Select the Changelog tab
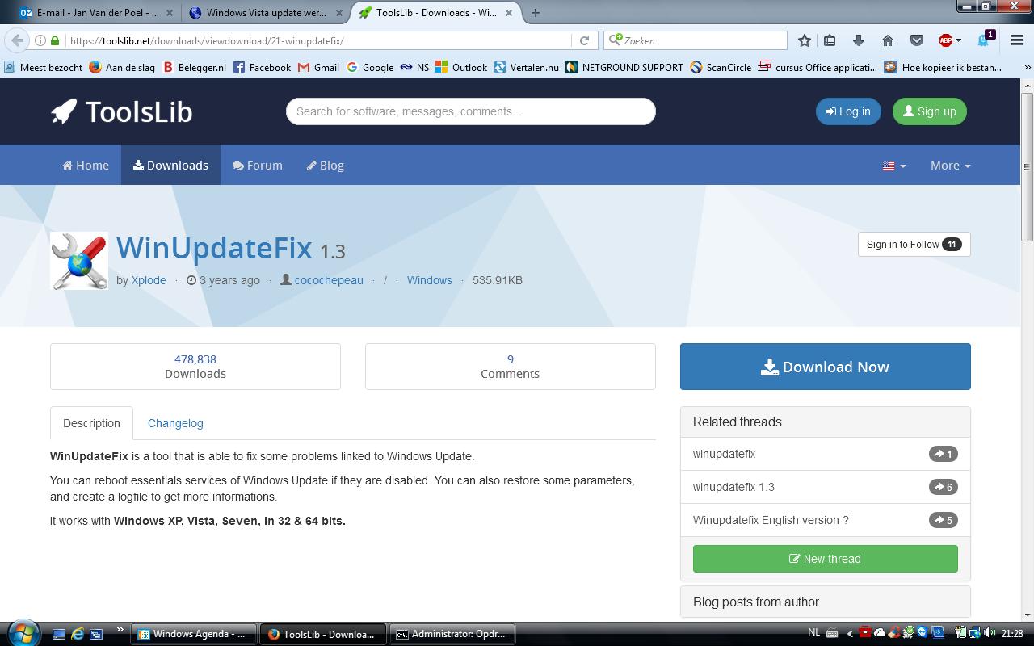Image resolution: width=1034 pixels, height=646 pixels. (x=175, y=423)
